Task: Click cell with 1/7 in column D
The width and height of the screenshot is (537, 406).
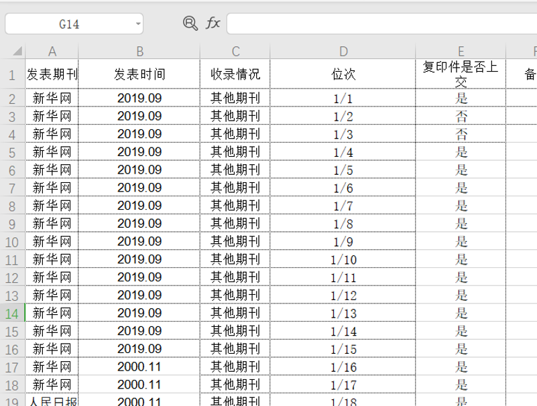Action: 343,206
